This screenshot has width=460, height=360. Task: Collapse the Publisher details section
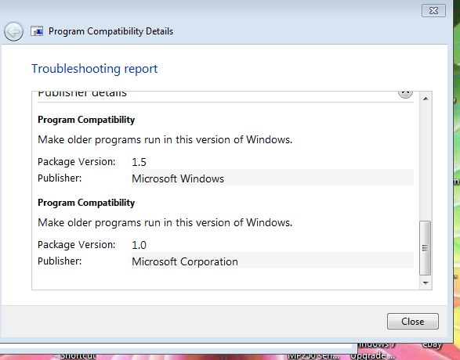405,93
